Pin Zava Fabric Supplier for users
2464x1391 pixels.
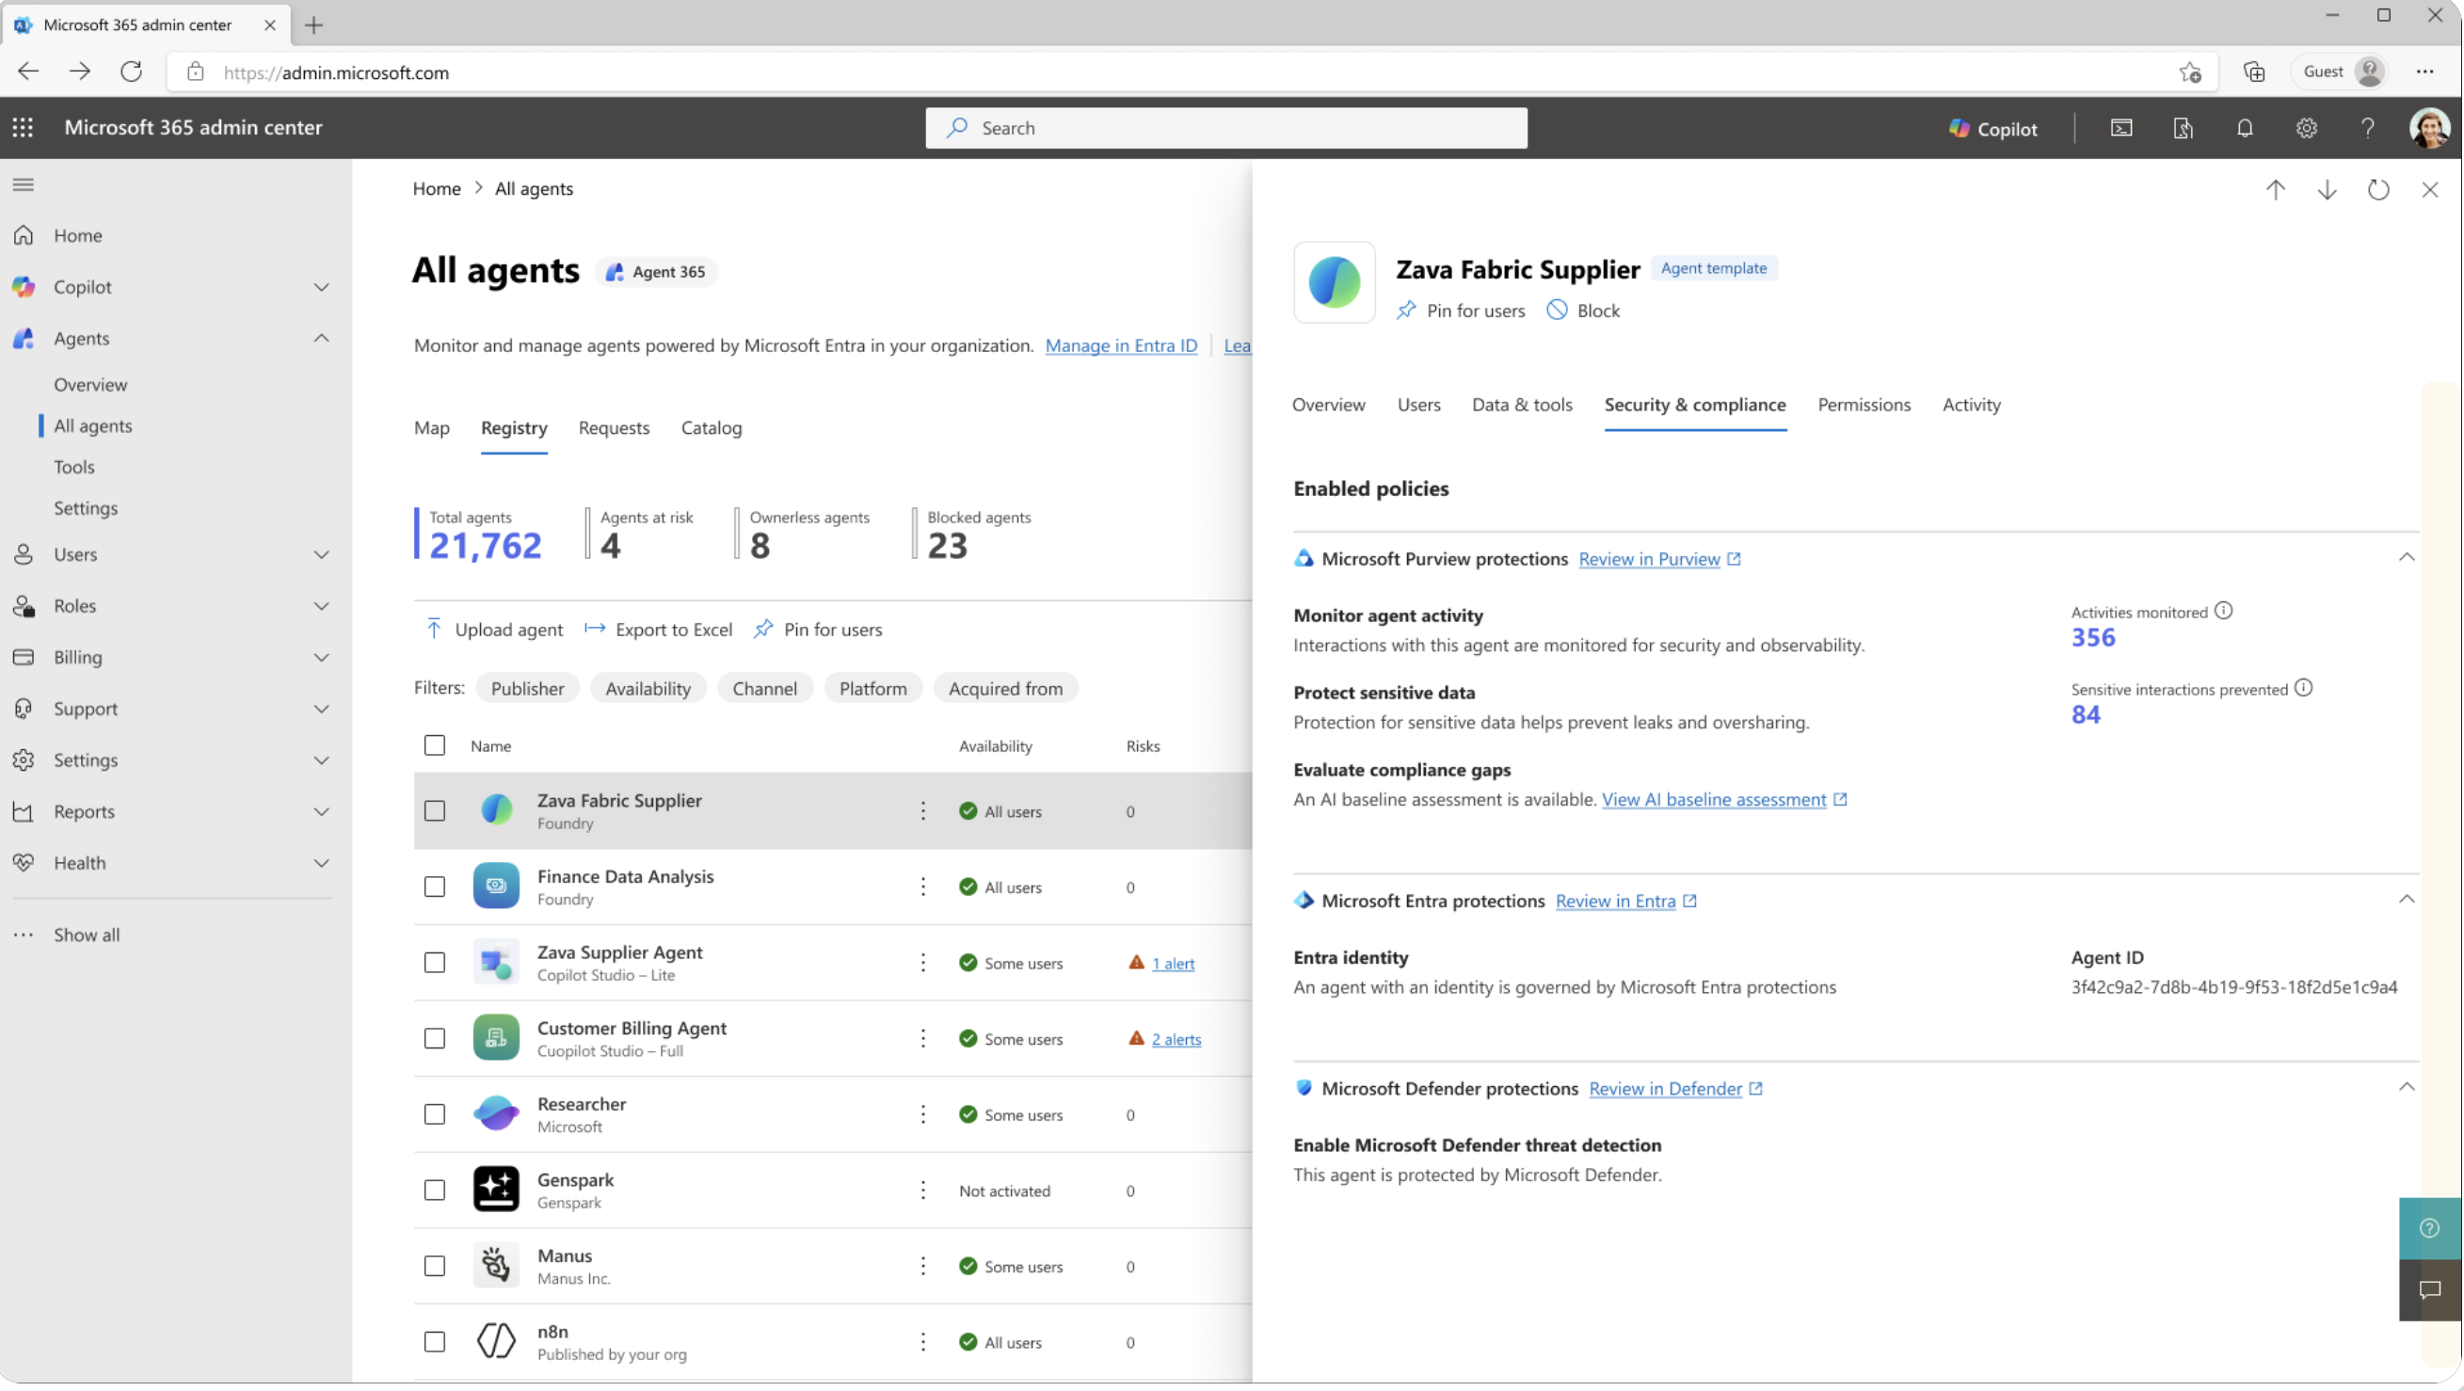[x=1461, y=311]
